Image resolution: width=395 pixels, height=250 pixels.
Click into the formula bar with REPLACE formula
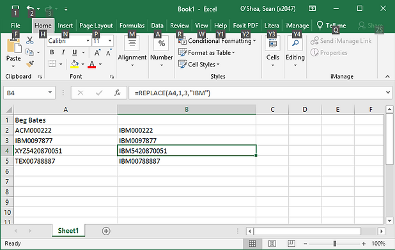pyautogui.click(x=256, y=93)
